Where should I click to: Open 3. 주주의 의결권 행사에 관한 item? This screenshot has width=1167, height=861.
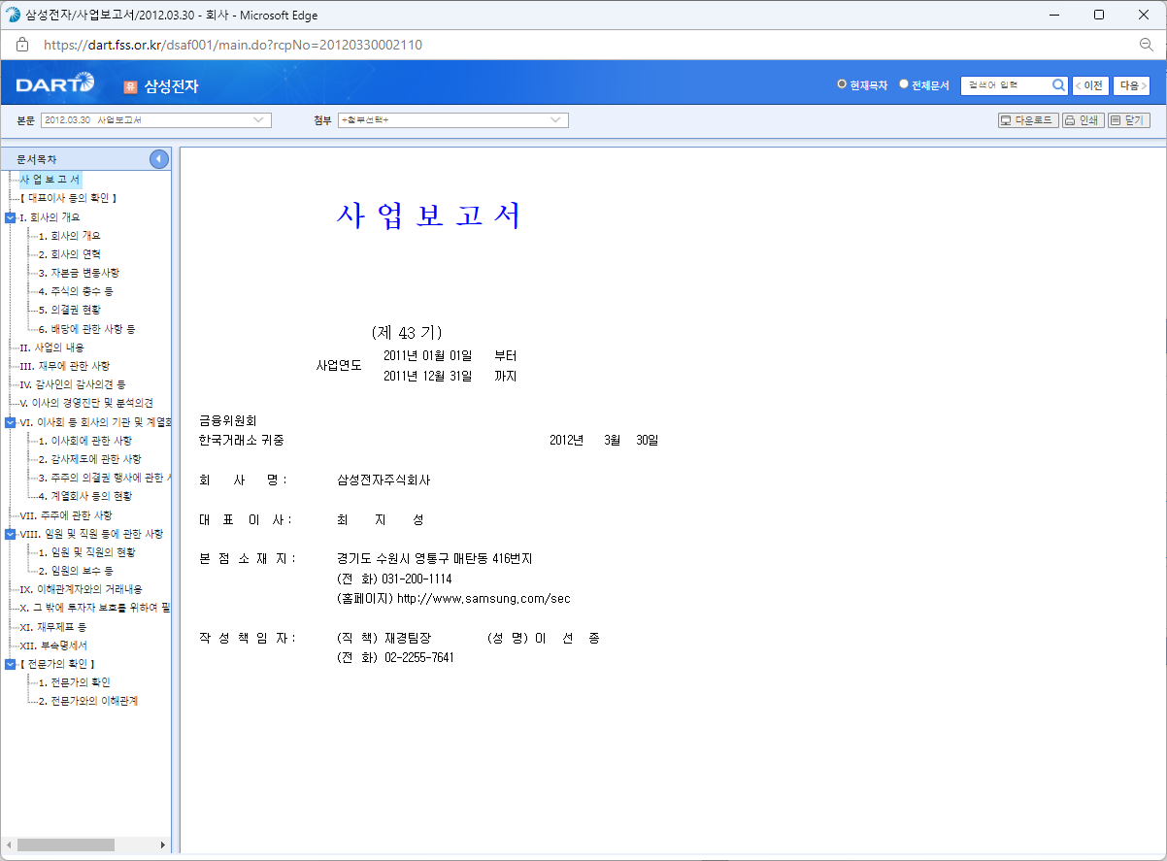tap(104, 478)
